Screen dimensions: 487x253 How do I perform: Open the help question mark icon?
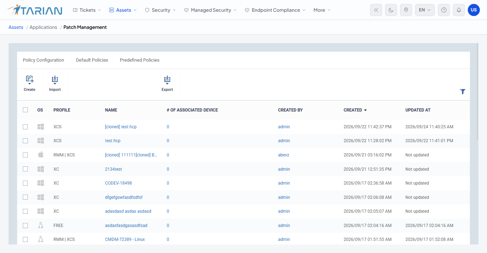click(444, 10)
